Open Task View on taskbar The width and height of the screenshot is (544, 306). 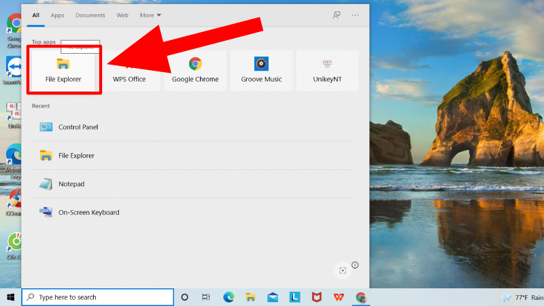[x=206, y=297]
